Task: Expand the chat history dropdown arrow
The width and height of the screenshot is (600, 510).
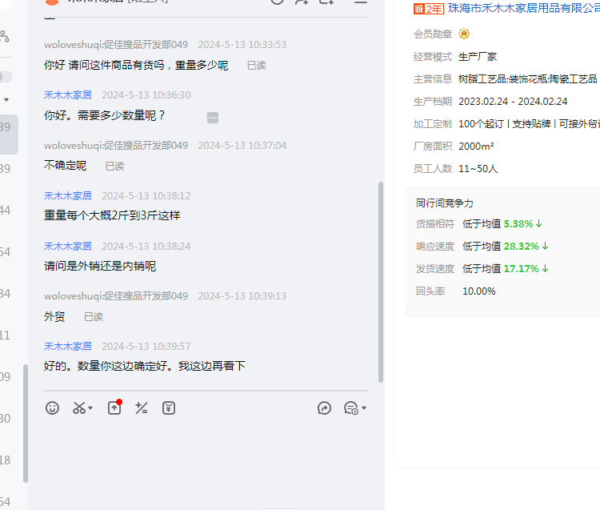Action: (364, 408)
